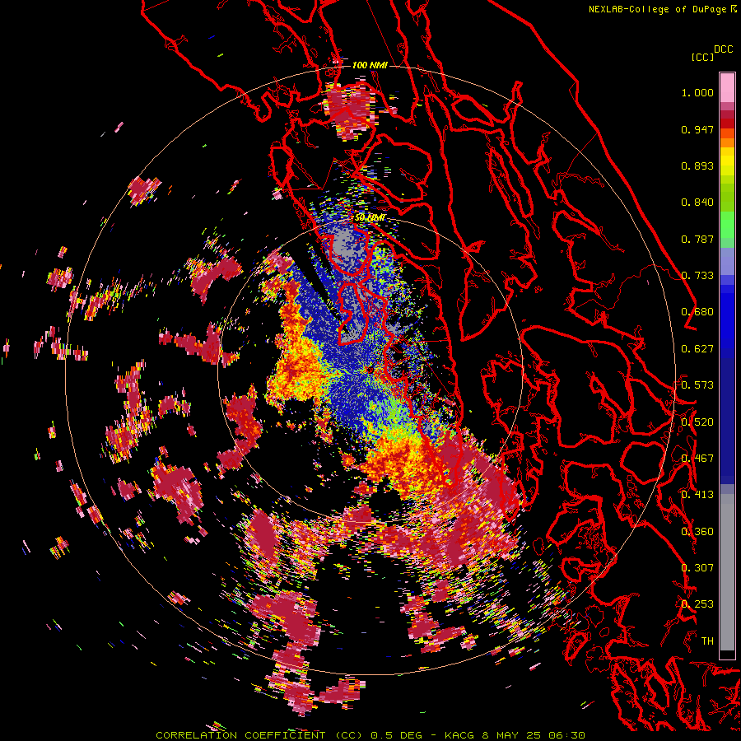This screenshot has width=741, height=741.
Task: Click the 0.840 scale value
Action: [x=697, y=203]
